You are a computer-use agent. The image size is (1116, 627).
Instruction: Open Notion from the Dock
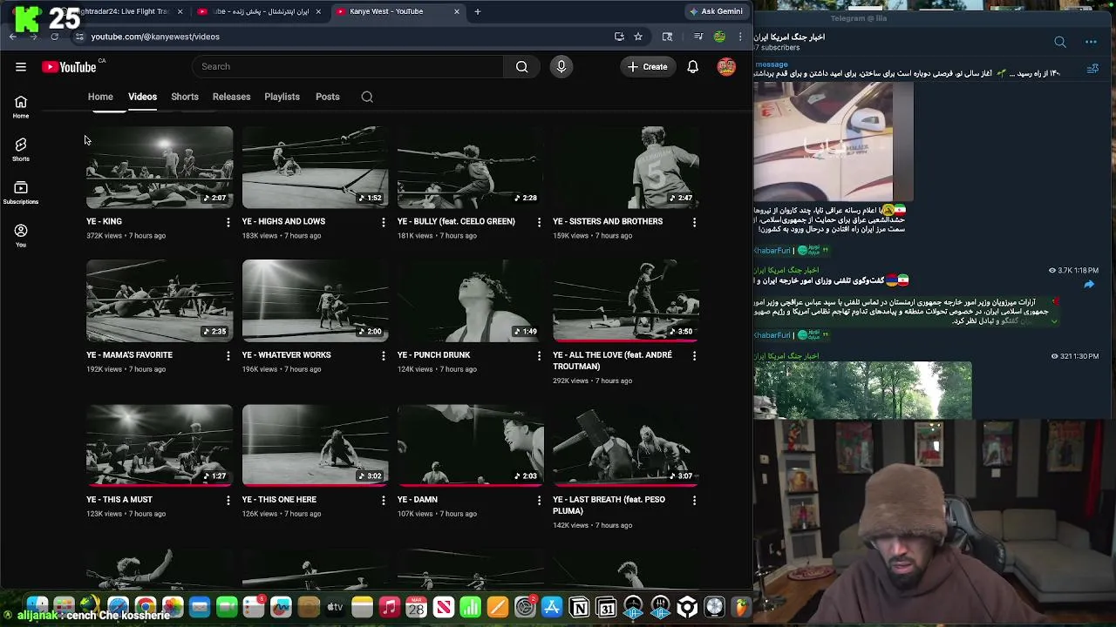[x=579, y=607]
